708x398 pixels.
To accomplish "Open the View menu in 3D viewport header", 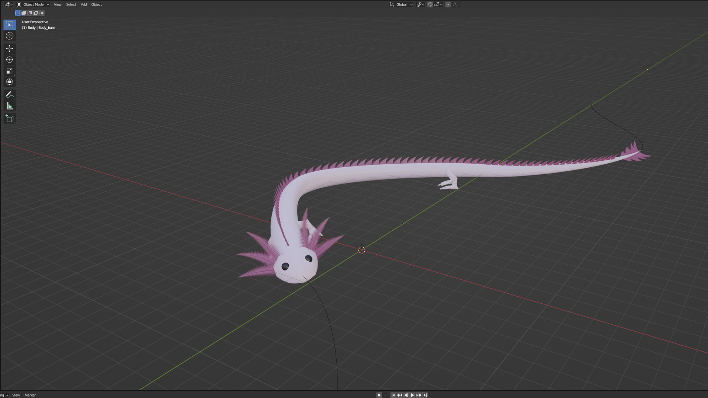I will tap(58, 4).
